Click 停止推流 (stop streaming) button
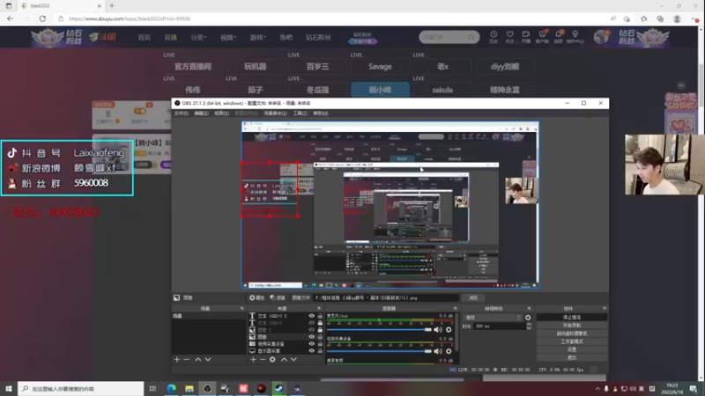 pyautogui.click(x=571, y=318)
